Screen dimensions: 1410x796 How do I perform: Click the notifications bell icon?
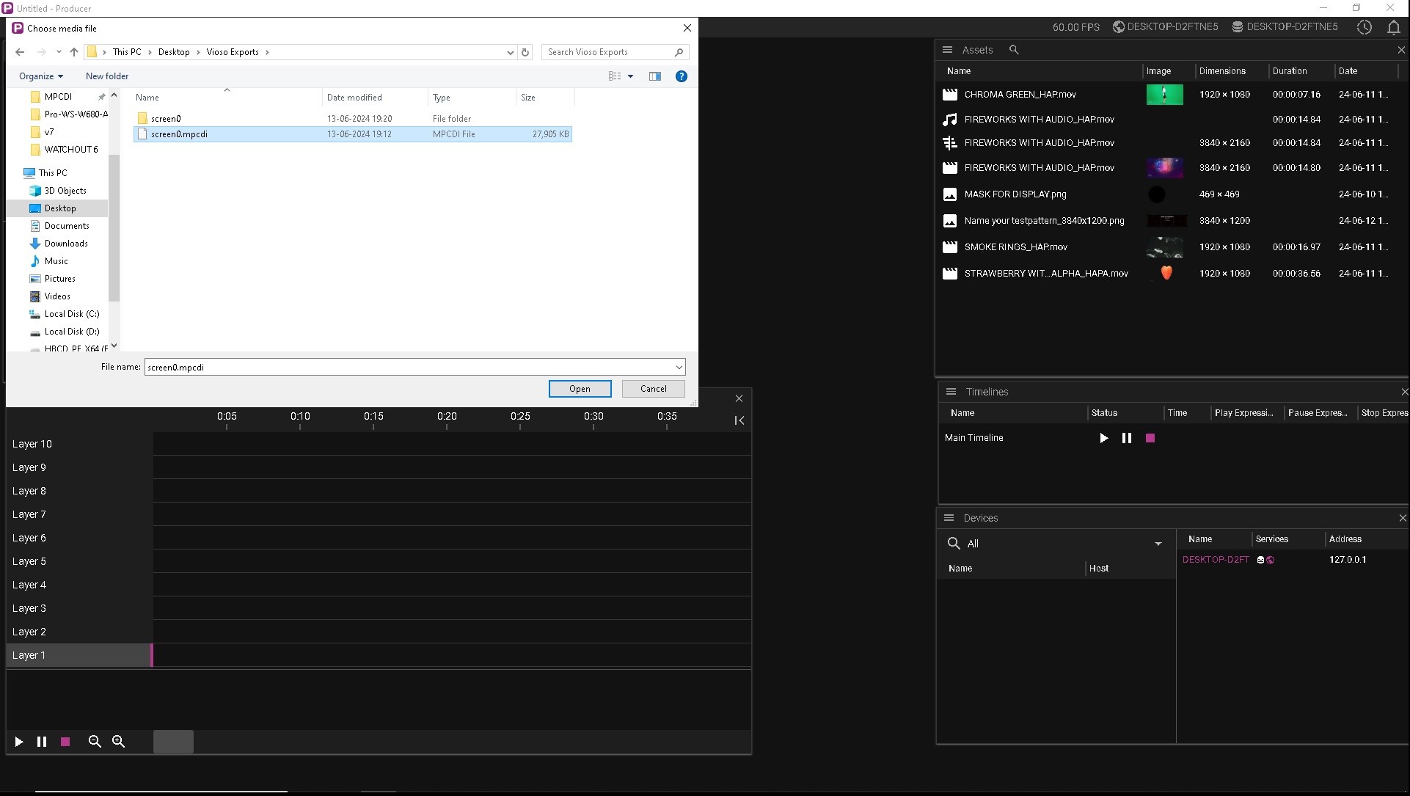point(1393,27)
